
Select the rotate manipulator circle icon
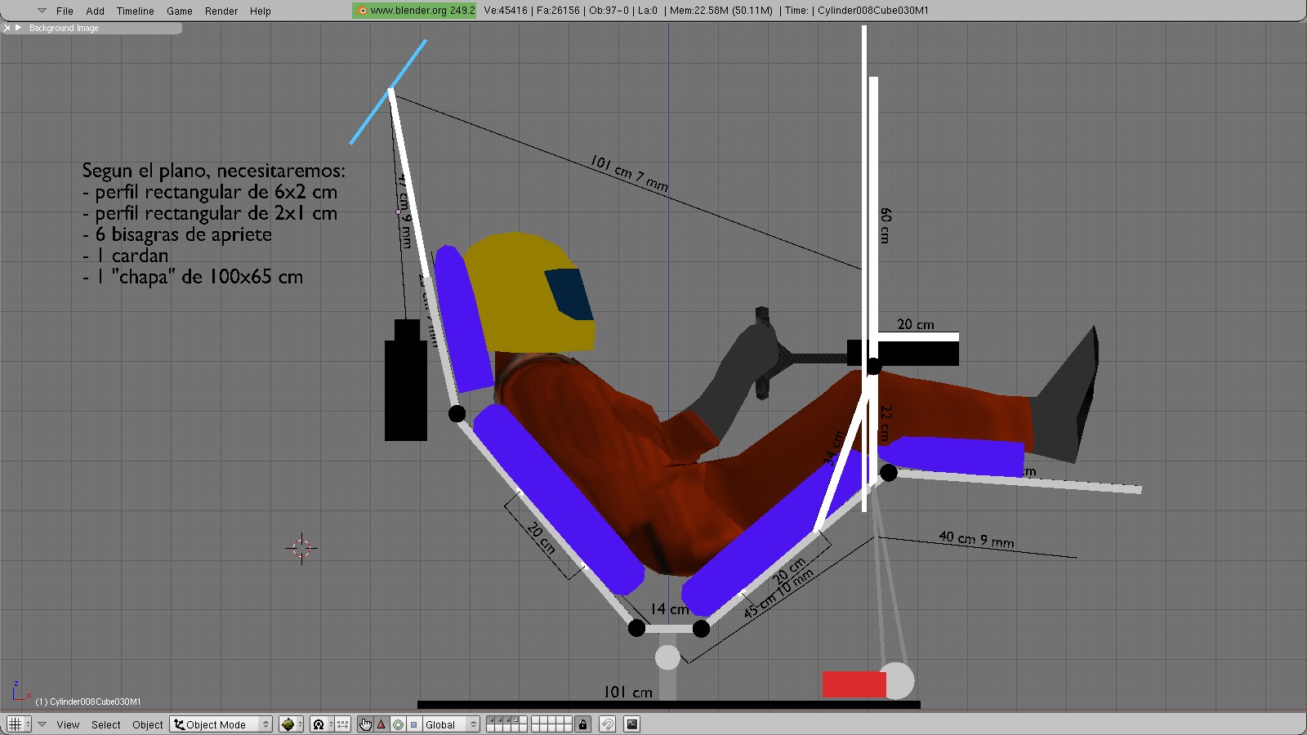398,724
